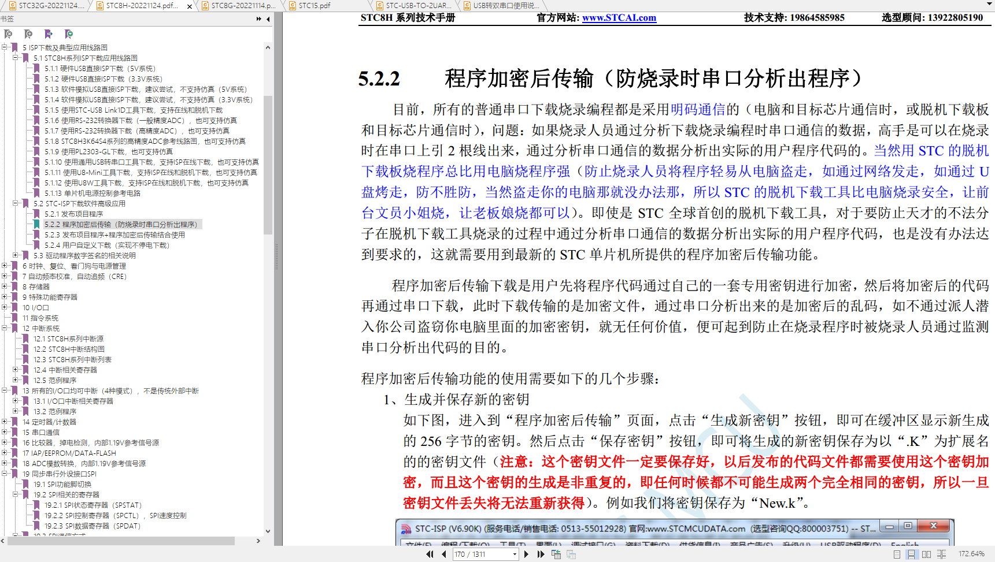Collapse the 5.2 STC-ISP下载软件高级应用 node
The height and width of the screenshot is (562, 995).
pos(16,203)
